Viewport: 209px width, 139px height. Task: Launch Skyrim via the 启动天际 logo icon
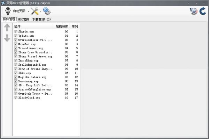(x=8, y=11)
